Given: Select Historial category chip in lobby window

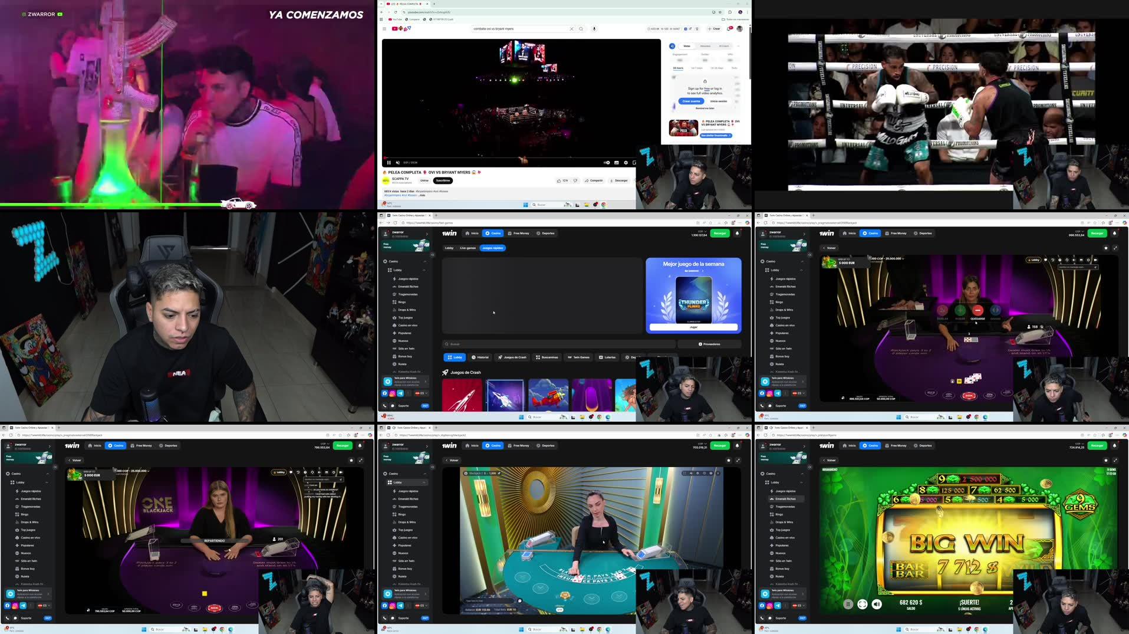Looking at the screenshot, I should (x=480, y=357).
